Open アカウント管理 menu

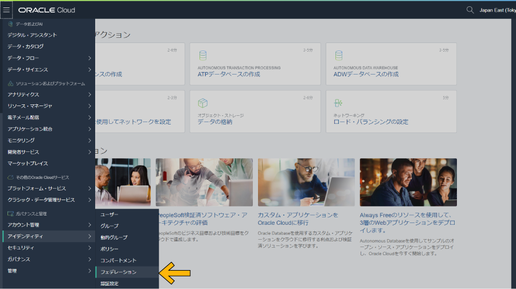49,225
